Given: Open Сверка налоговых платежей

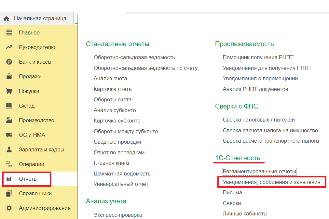Looking at the screenshot, I should pos(259,120).
